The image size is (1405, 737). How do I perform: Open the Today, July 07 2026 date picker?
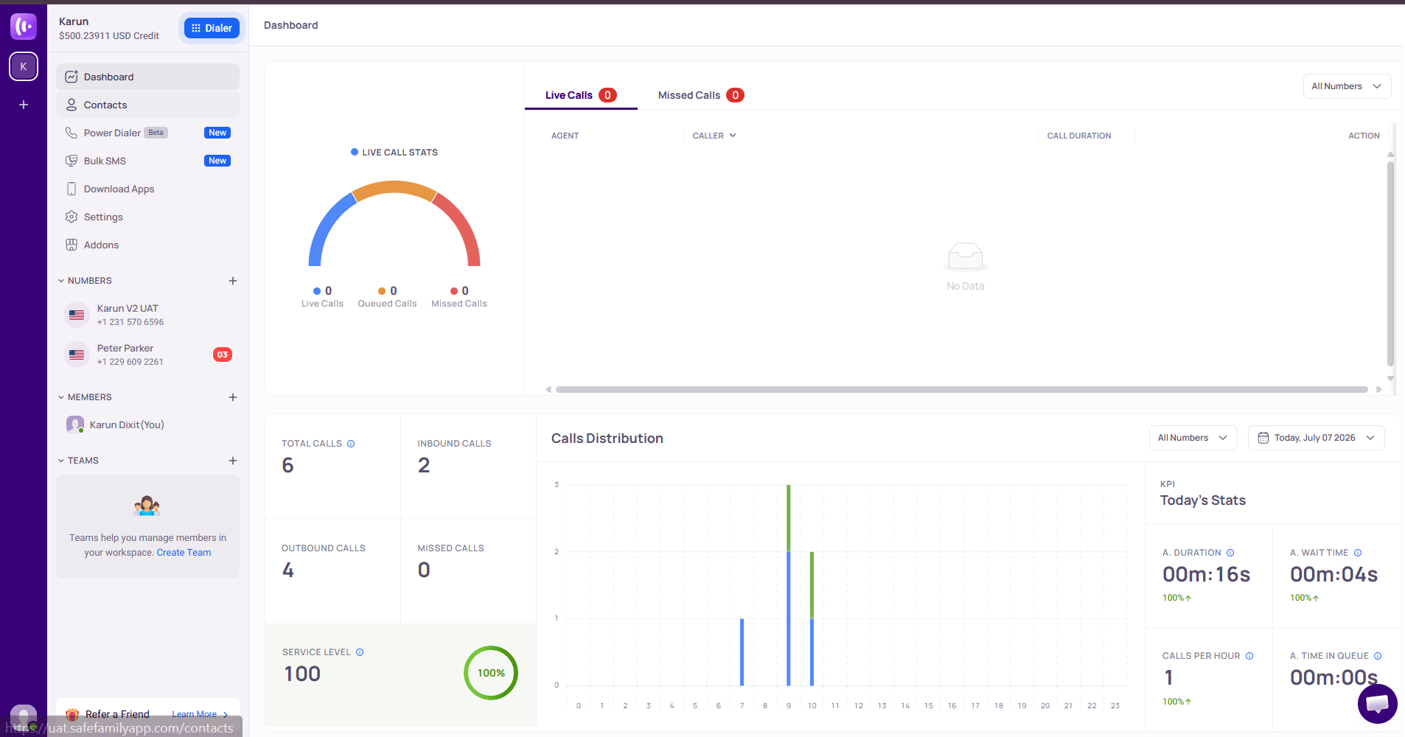point(1316,438)
